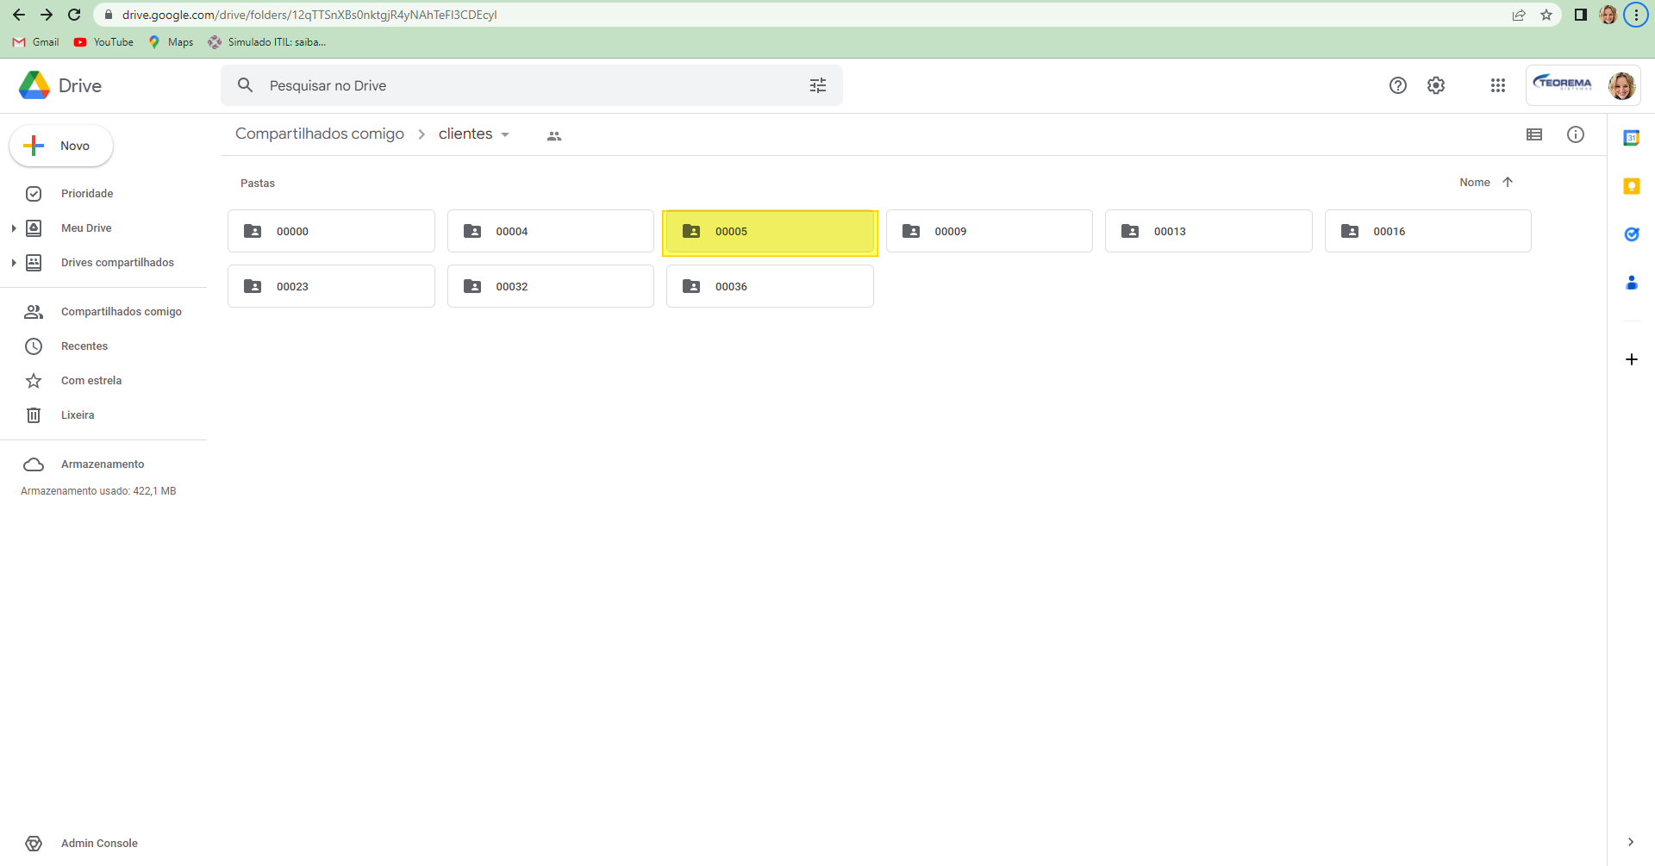Open Google Calendar side panel
This screenshot has width=1655, height=866.
[1632, 138]
